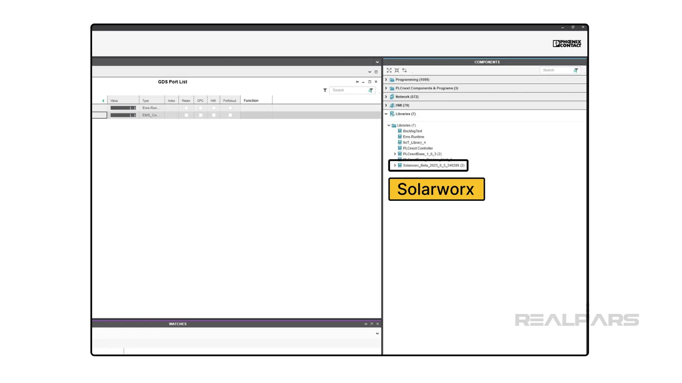This screenshot has width=682, height=383.
Task: Click the PLCnext Controller library icon
Action: (x=400, y=148)
